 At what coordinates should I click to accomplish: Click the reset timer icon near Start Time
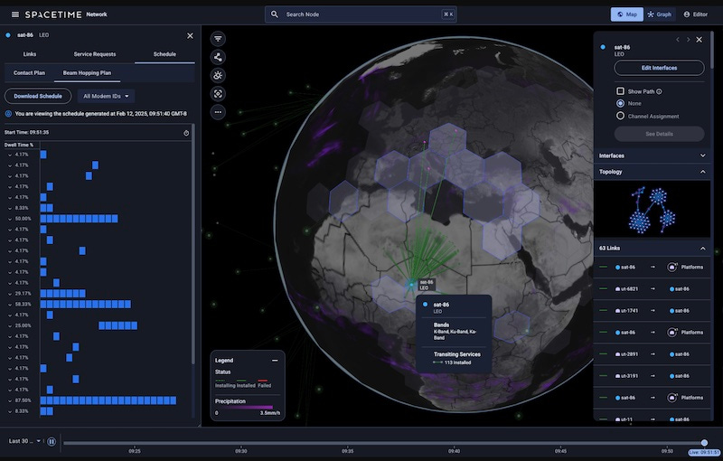[x=185, y=133]
